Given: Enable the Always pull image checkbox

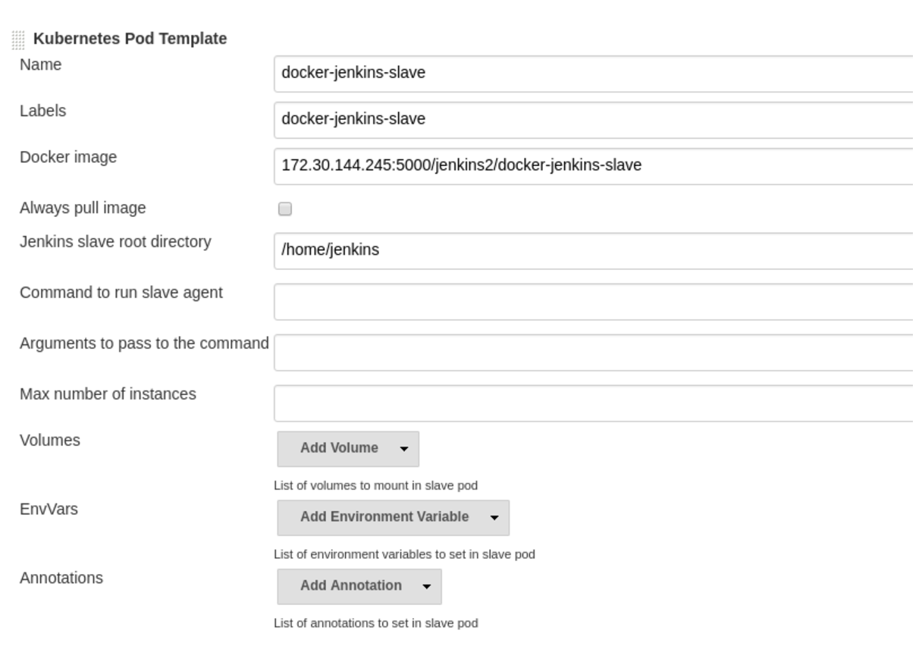Looking at the screenshot, I should [285, 209].
